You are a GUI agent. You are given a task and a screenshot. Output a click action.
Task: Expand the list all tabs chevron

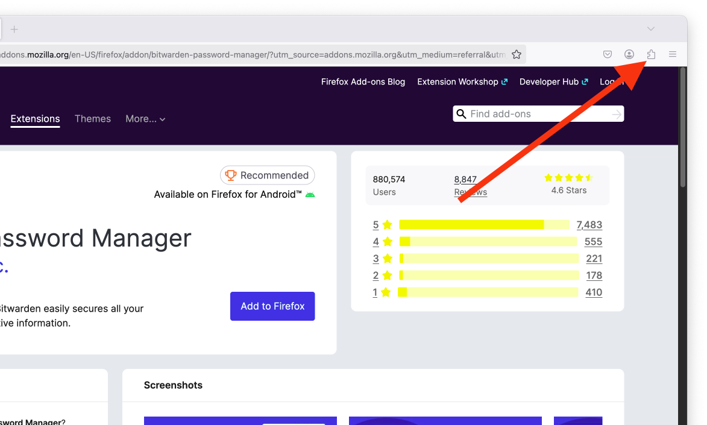[x=650, y=29]
